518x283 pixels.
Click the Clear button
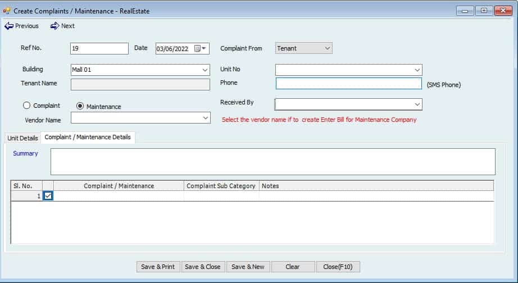click(x=292, y=267)
